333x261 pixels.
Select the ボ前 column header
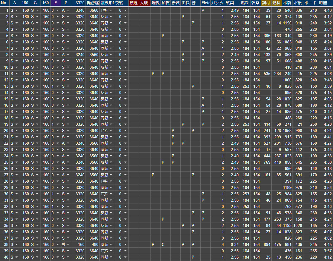tap(287, 3)
